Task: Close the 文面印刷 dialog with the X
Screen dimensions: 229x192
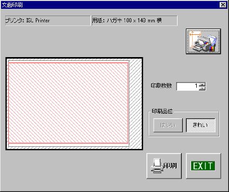Action: [223, 5]
